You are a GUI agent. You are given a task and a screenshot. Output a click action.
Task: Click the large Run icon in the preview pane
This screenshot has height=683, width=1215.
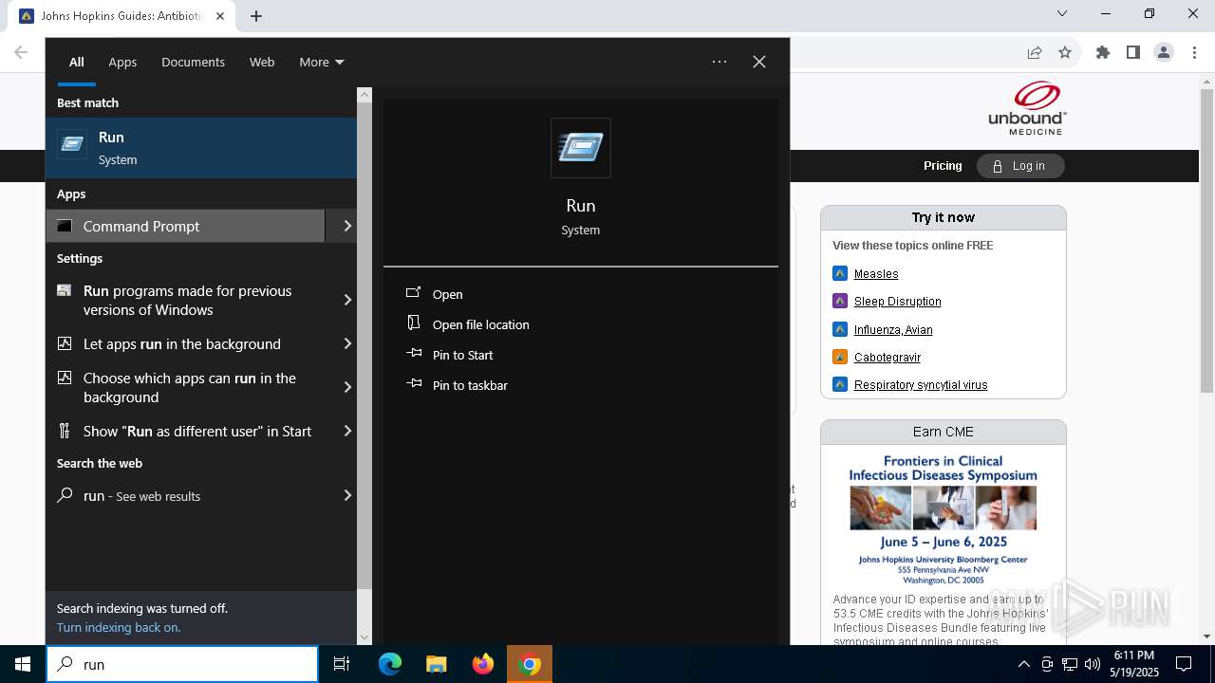click(x=581, y=148)
